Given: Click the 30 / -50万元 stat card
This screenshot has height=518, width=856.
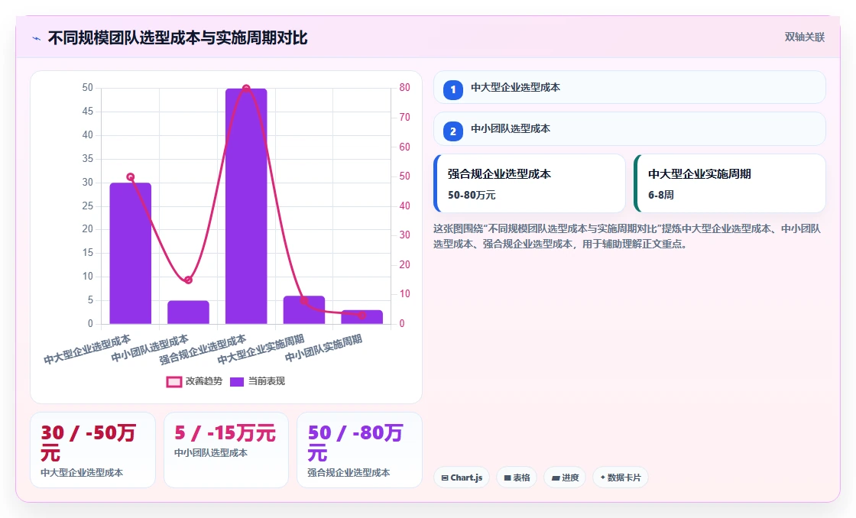Looking at the screenshot, I should (x=92, y=450).
